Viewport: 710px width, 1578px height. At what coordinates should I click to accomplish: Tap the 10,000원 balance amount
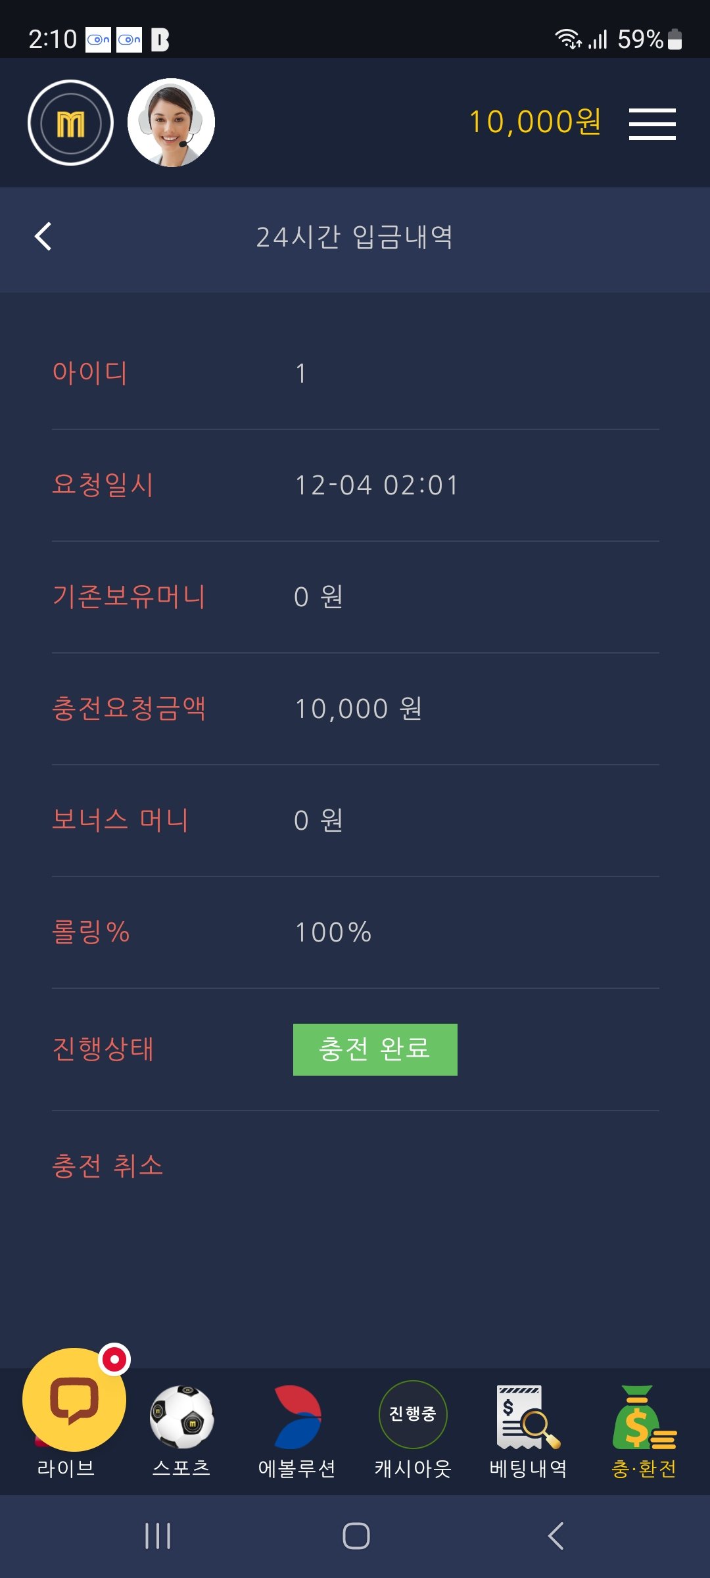coord(534,122)
